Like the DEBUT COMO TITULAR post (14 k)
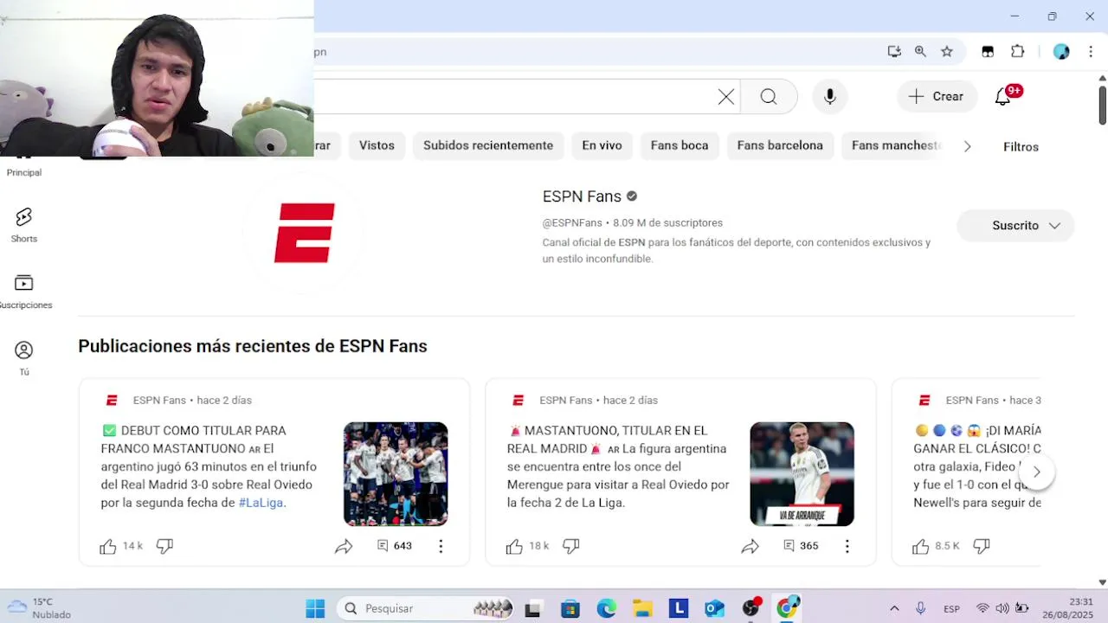The height and width of the screenshot is (623, 1108). [108, 546]
